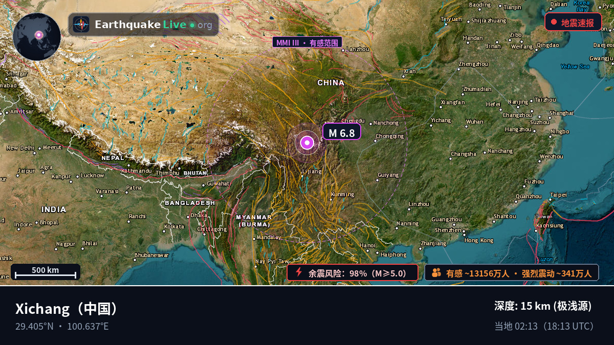Screen dimensions: 614x345
Task: Click the red 地震速报 alert button
Action: coord(573,22)
